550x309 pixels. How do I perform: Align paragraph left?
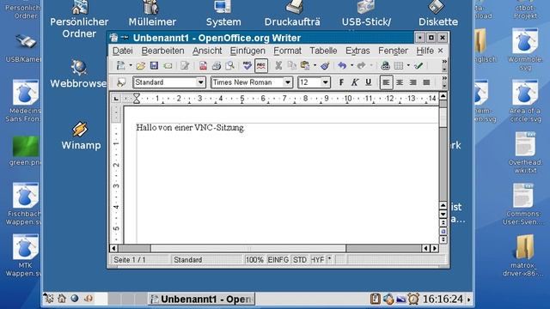386,82
